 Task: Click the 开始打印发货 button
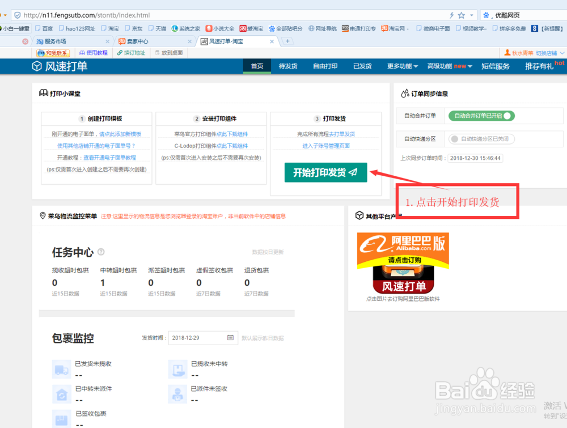[x=325, y=172]
